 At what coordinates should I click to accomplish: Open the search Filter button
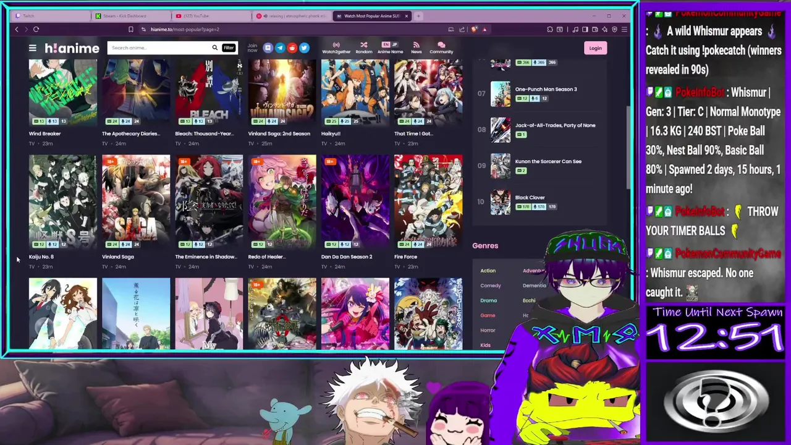tap(229, 48)
